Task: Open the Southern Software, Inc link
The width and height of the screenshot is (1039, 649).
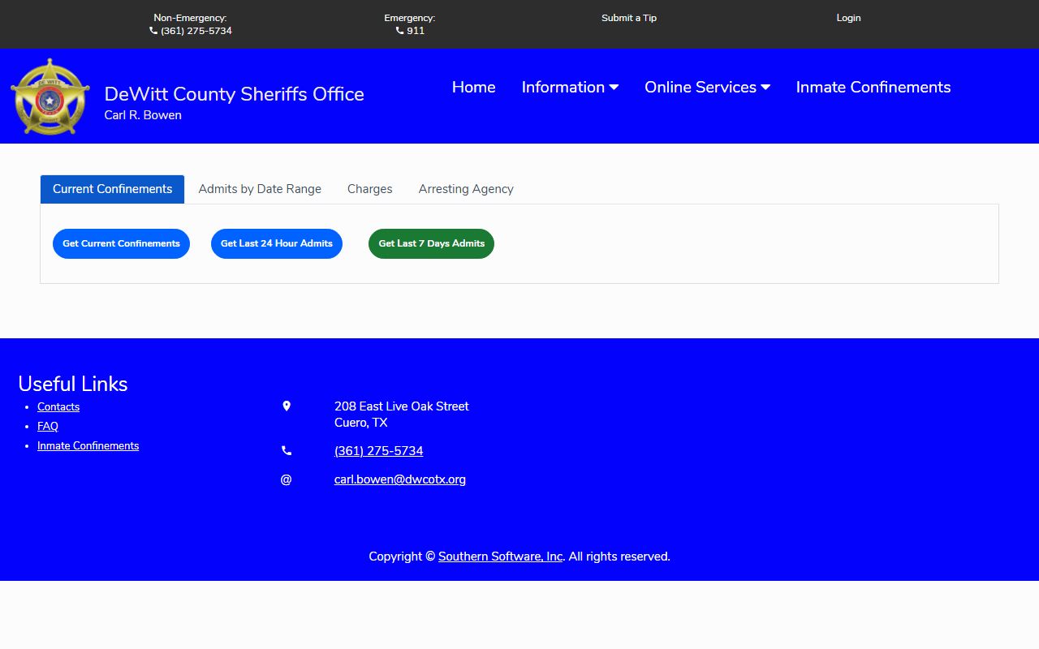Action: (x=501, y=557)
